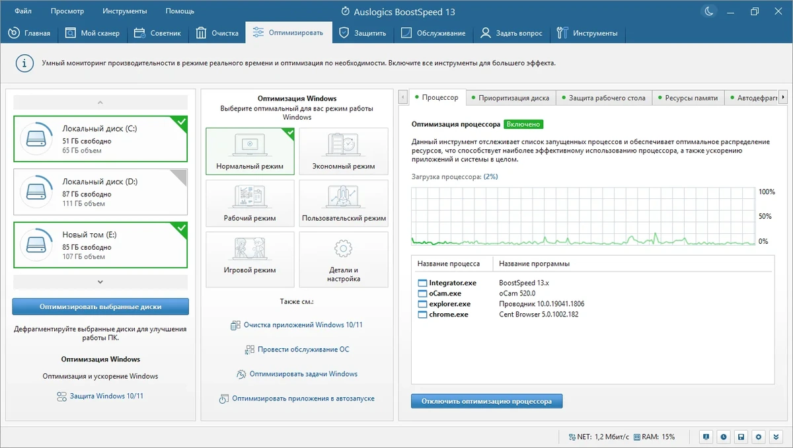This screenshot has height=448, width=793.
Task: Sort by Название программы column header
Action: click(633, 264)
